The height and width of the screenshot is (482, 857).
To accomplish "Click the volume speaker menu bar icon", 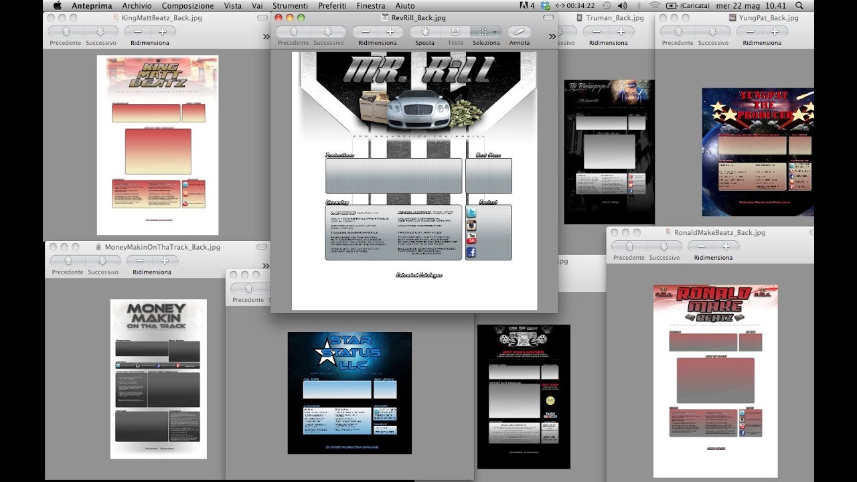I will 622,5.
